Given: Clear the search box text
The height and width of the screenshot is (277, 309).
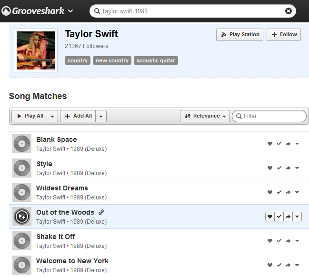Looking at the screenshot, I should click(289, 11).
